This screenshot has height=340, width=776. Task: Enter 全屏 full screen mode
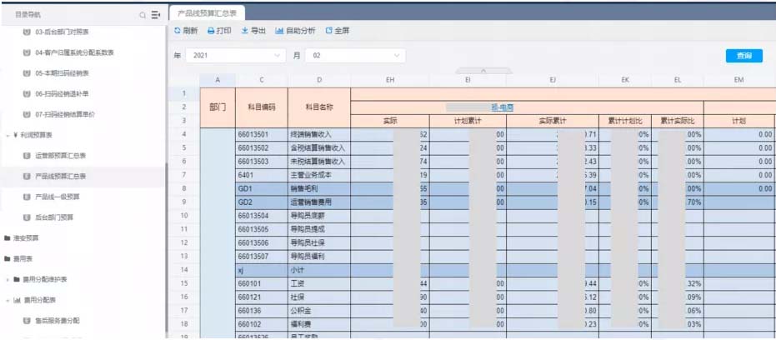click(338, 31)
